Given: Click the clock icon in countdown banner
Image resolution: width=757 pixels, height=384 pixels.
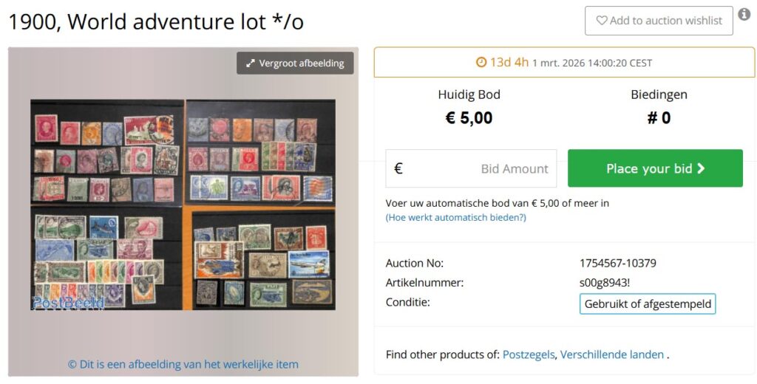Looking at the screenshot, I should [x=481, y=63].
